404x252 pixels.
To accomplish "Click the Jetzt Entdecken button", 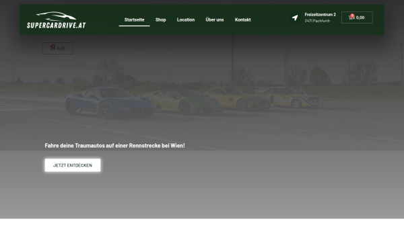I will click(x=73, y=165).
